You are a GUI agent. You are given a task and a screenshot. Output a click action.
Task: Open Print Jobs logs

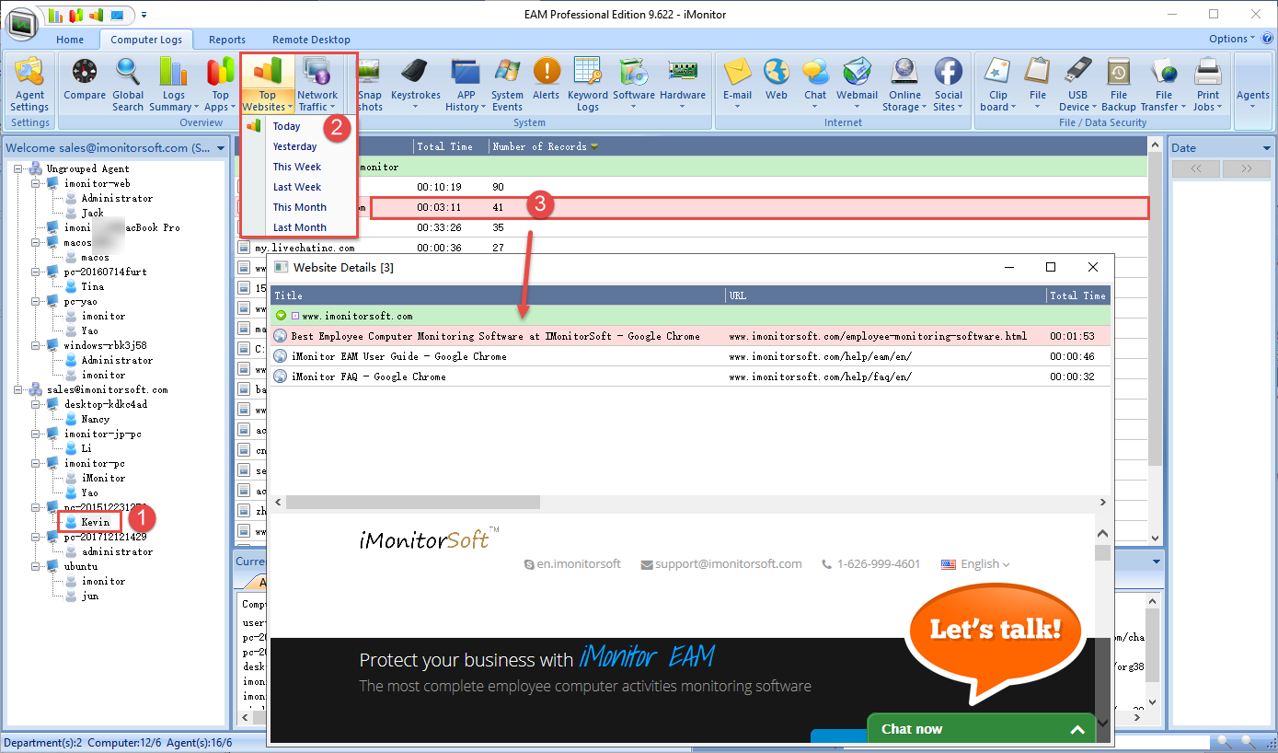[1208, 84]
